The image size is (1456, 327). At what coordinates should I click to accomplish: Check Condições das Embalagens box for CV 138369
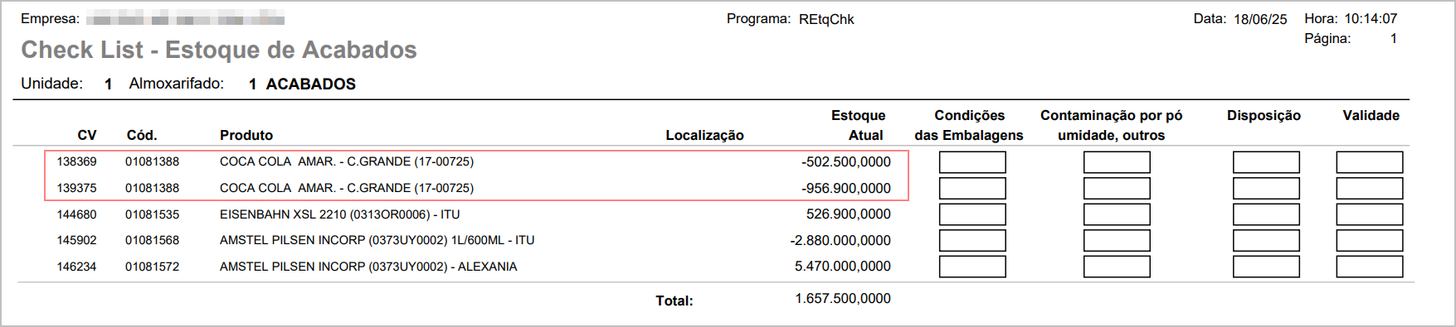click(x=972, y=162)
